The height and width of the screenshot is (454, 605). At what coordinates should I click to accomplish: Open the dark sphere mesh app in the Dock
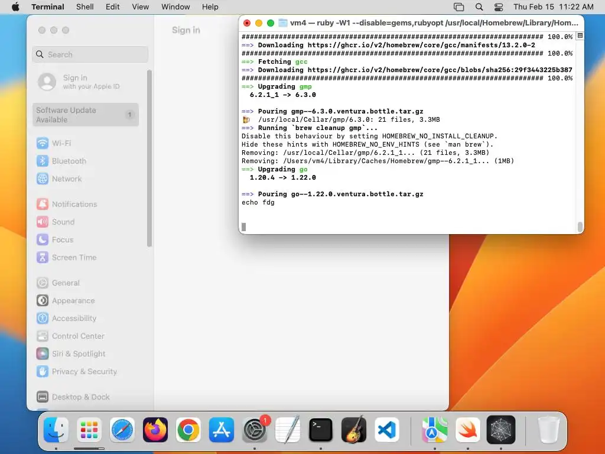pyautogui.click(x=501, y=430)
